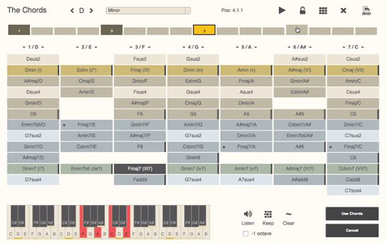Toggle the padlock lock icon
The width and height of the screenshot is (386, 244).
[x=302, y=10]
